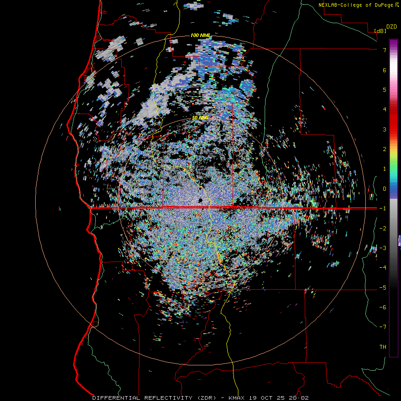Image resolution: width=401 pixels, height=401 pixels.
Task: Click the -2 scale label
Action: pyautogui.click(x=383, y=229)
